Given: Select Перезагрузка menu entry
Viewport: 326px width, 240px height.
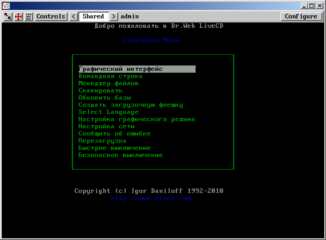Looking at the screenshot, I should (x=102, y=141).
